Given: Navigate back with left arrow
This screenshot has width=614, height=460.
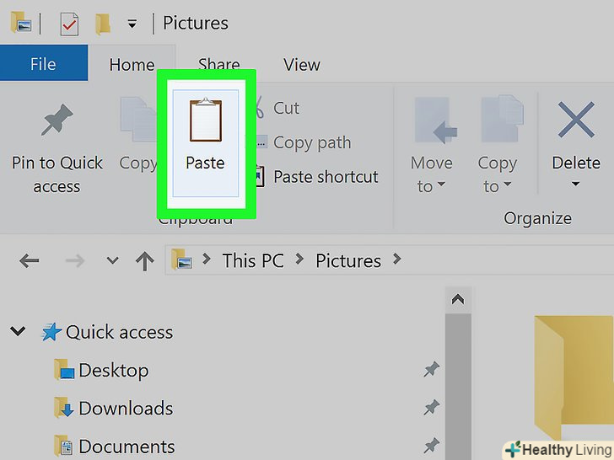Looking at the screenshot, I should (x=30, y=261).
